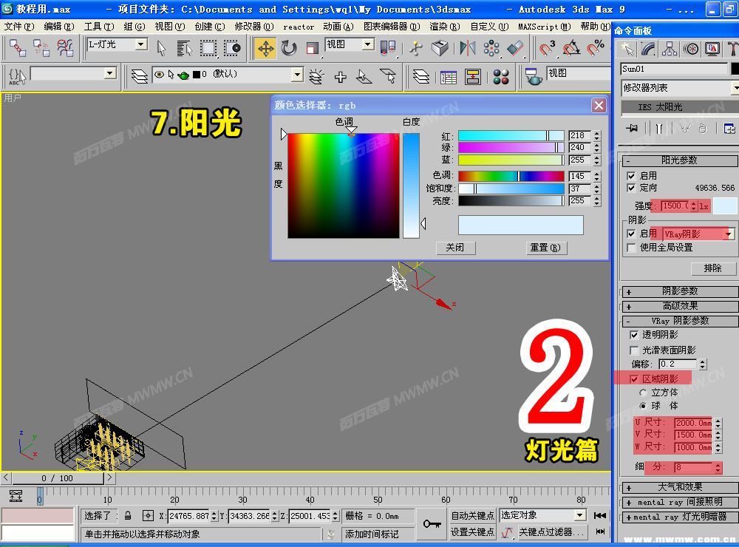Click the Select Object arrow tool
Image resolution: width=739 pixels, height=547 pixels.
click(x=162, y=49)
